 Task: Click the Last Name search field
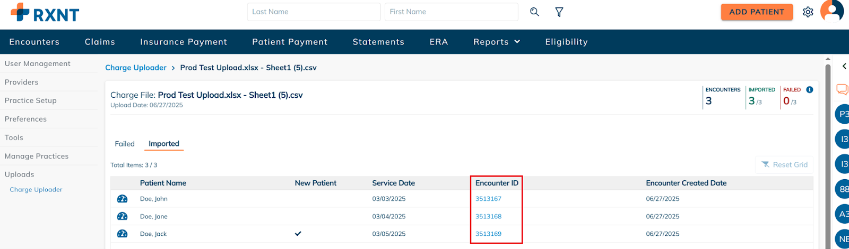(314, 12)
